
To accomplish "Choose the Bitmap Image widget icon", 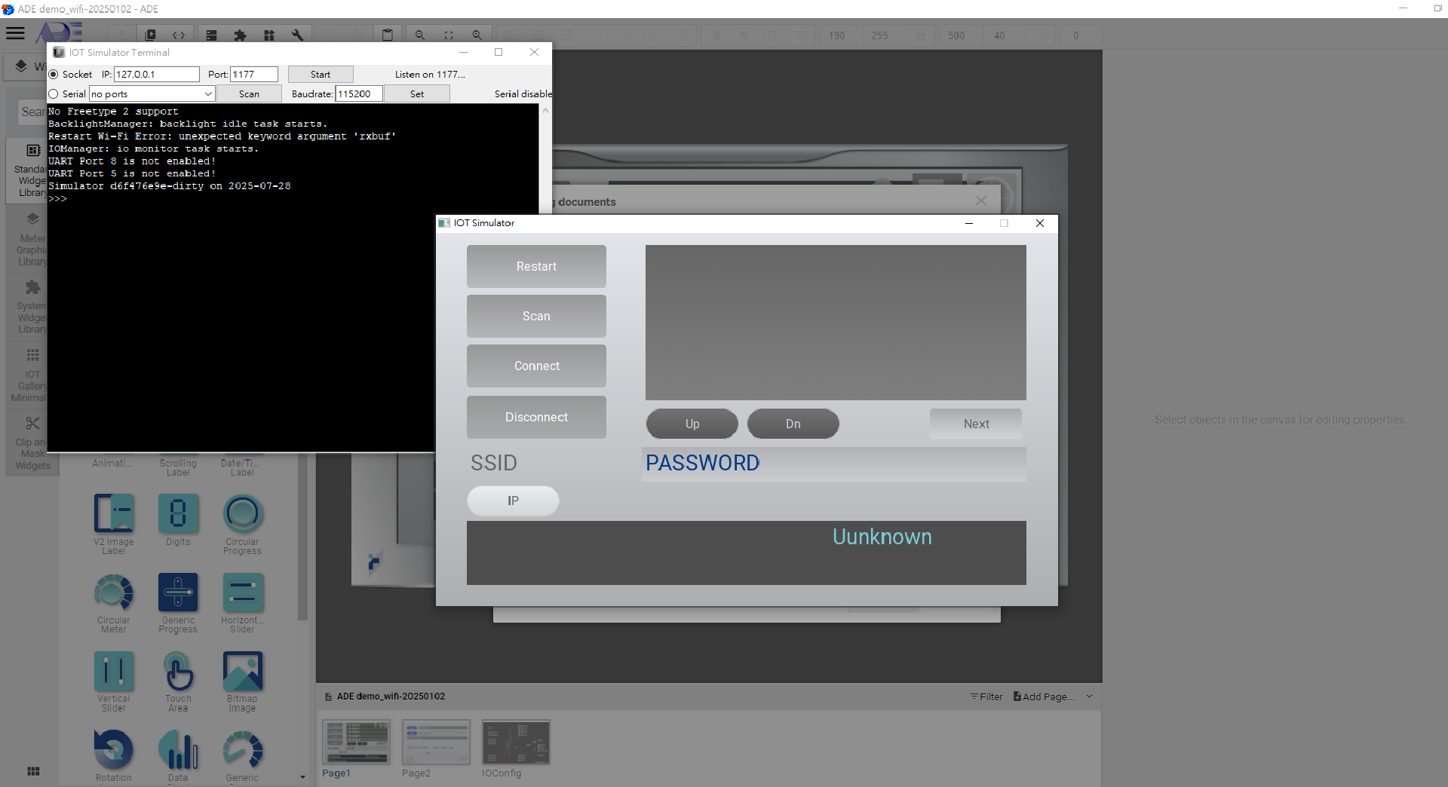I will click(x=242, y=671).
